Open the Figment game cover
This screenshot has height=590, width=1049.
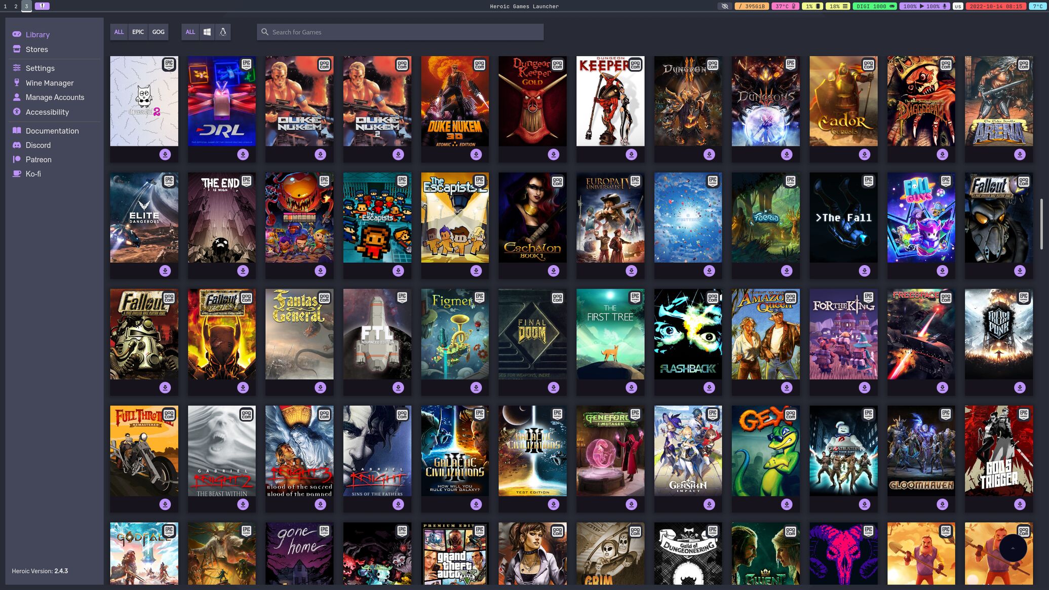[x=455, y=334]
